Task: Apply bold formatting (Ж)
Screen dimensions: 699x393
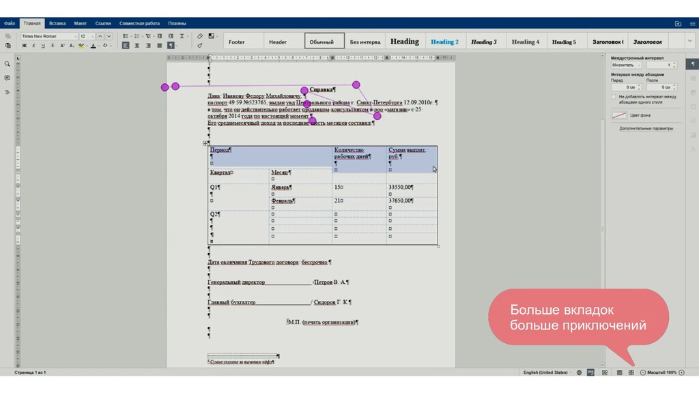Action: (24, 46)
